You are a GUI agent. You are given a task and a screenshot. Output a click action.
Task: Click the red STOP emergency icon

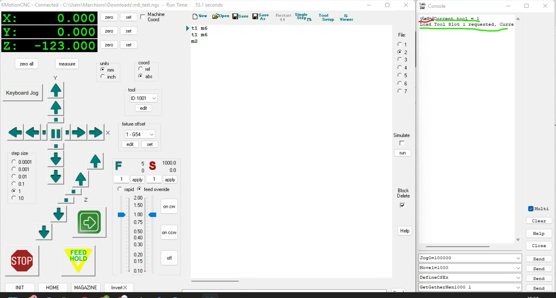(x=22, y=261)
